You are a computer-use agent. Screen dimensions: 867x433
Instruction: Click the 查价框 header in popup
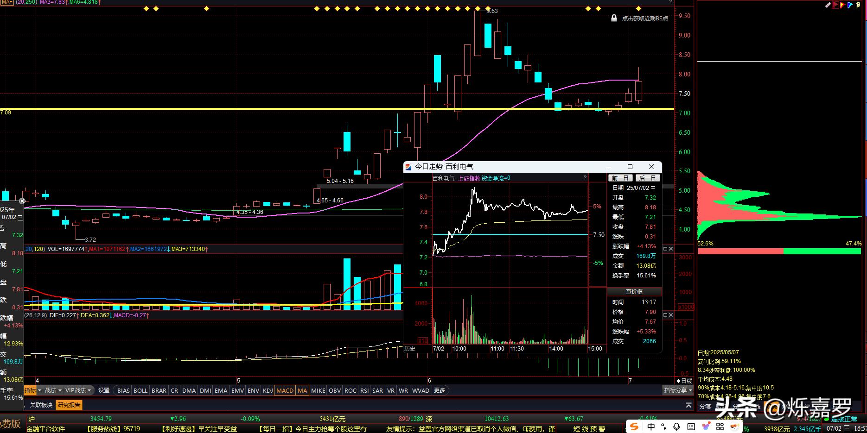click(x=634, y=292)
